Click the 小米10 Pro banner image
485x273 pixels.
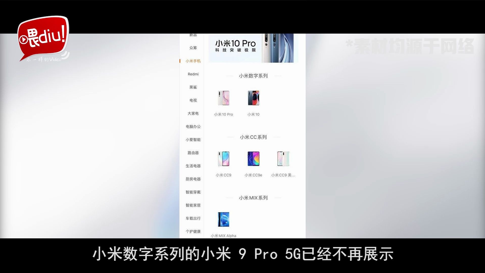tap(254, 47)
